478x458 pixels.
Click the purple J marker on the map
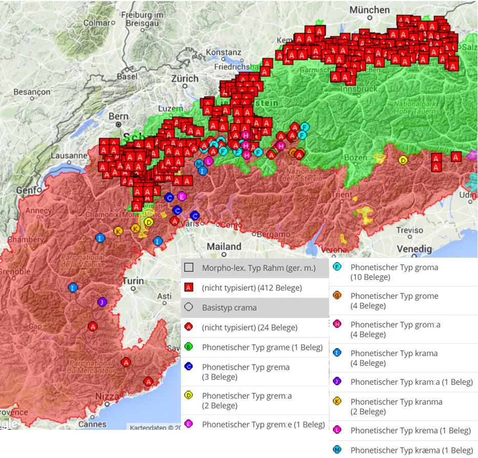pyautogui.click(x=101, y=302)
